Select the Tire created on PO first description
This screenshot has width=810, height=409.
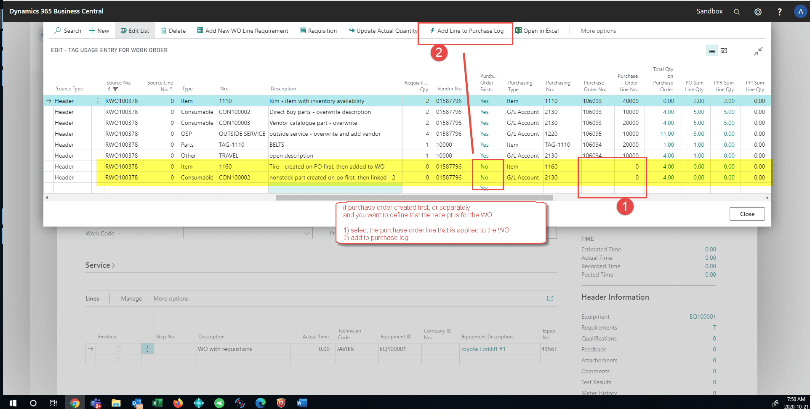tap(327, 166)
